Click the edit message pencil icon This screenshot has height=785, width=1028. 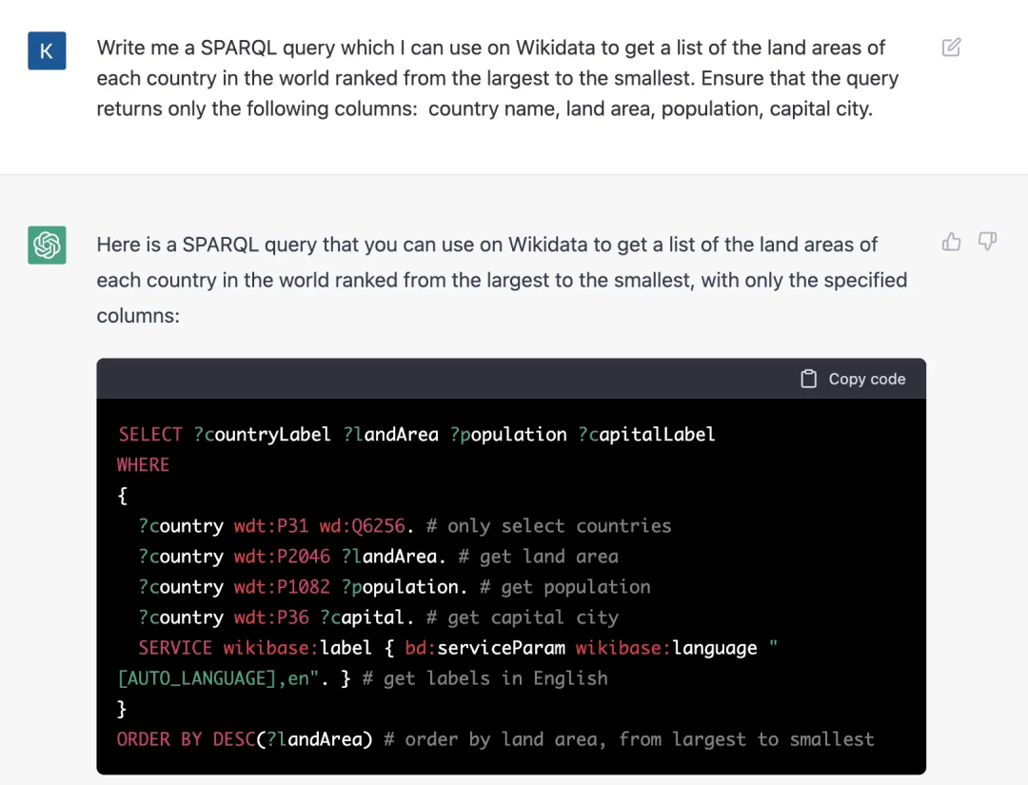[x=951, y=48]
